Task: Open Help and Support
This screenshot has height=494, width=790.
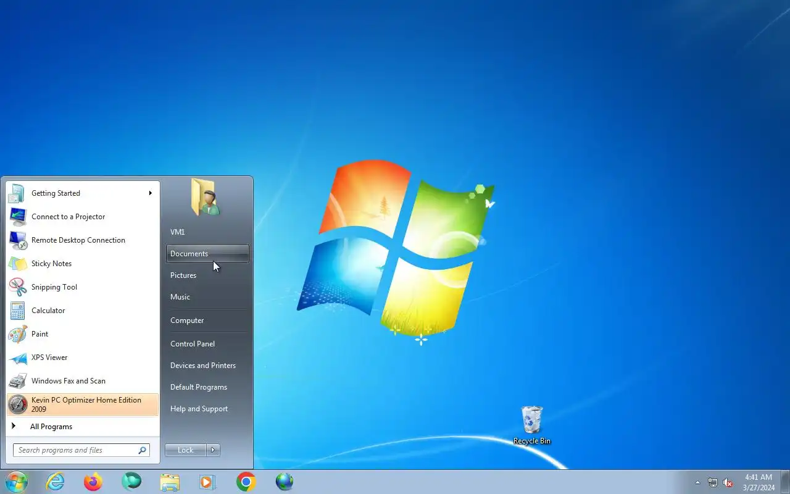Action: [207, 409]
